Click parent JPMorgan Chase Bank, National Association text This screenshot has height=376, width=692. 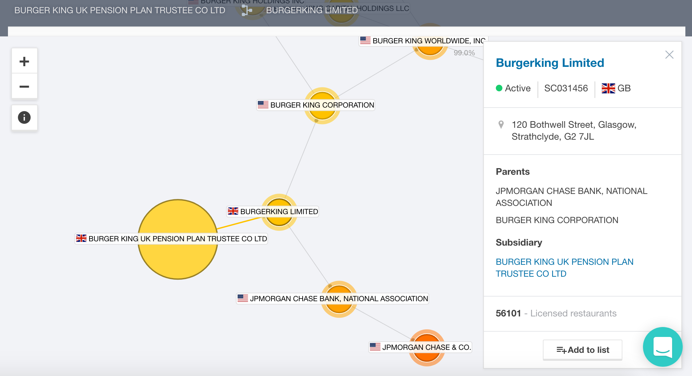pyautogui.click(x=571, y=197)
